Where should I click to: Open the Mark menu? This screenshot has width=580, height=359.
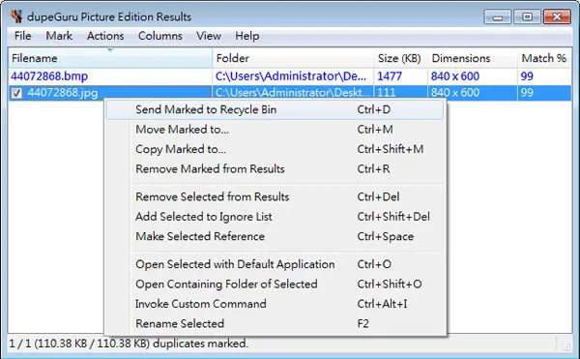59,36
